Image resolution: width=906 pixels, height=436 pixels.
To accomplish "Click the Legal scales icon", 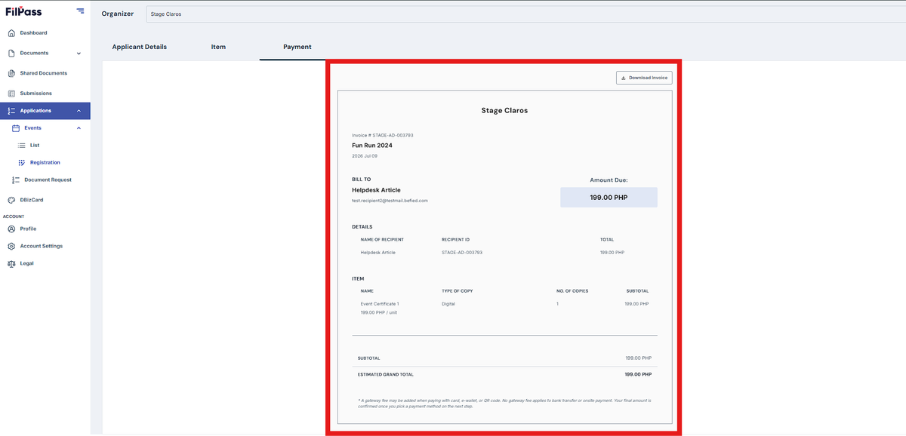I will [11, 263].
